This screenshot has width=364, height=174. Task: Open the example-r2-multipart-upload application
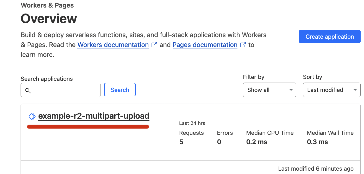coord(94,116)
